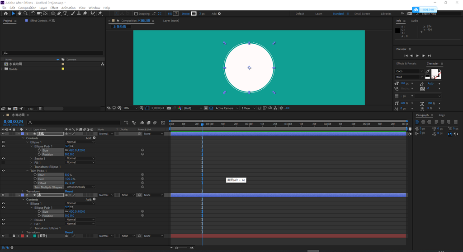Hide the Stroke 1 property with its eye
Viewport: 463px width, 252px height.
(3, 159)
